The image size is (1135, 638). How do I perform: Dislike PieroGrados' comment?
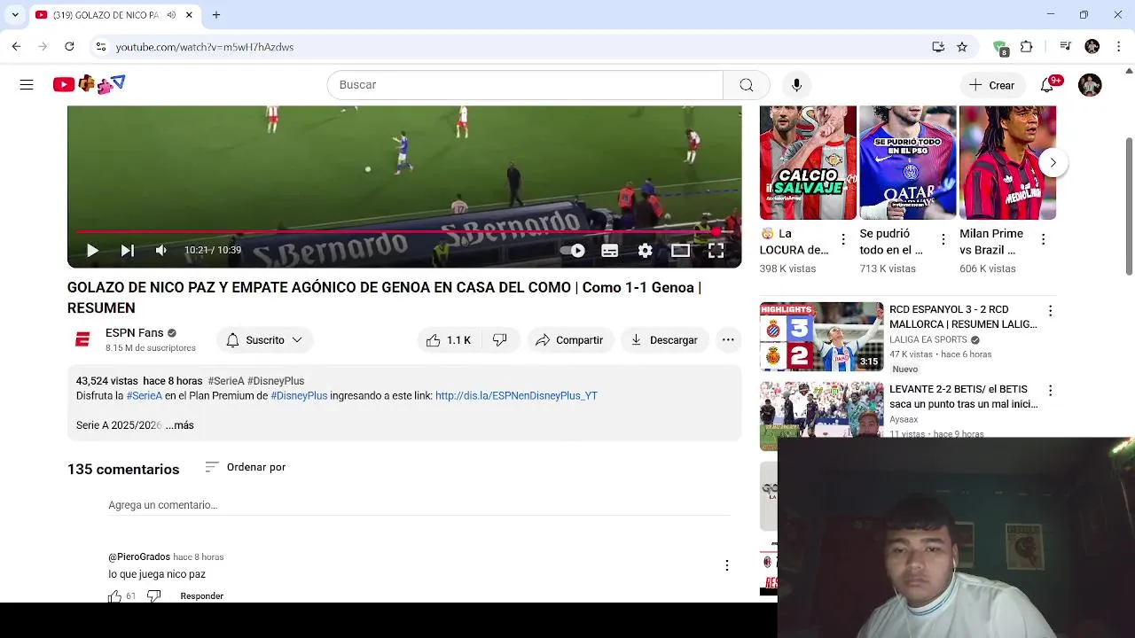coord(153,596)
